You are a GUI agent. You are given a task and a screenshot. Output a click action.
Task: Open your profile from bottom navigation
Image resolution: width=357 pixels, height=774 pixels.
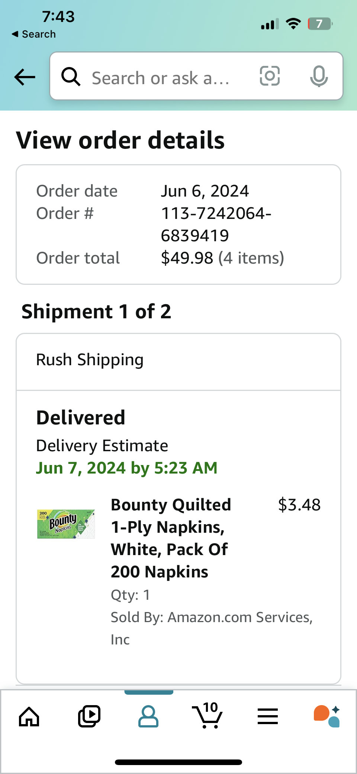pyautogui.click(x=148, y=716)
